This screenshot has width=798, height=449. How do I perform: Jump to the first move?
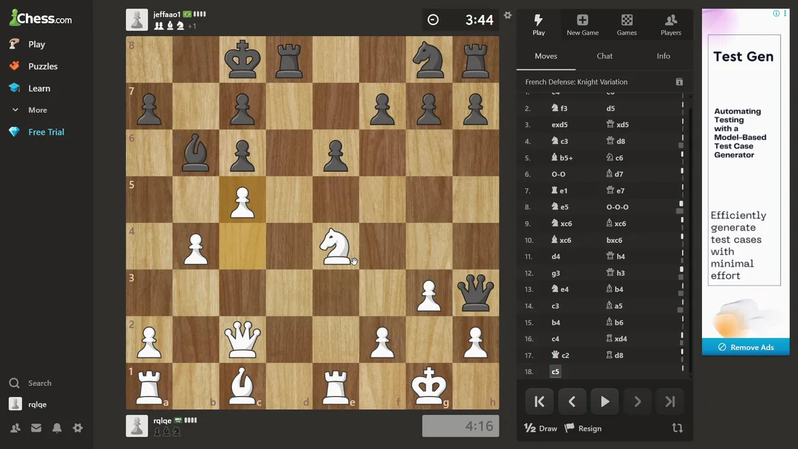pos(539,402)
